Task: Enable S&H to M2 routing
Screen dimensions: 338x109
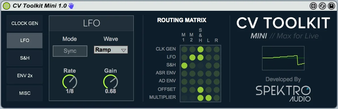Action: [x=192, y=65]
